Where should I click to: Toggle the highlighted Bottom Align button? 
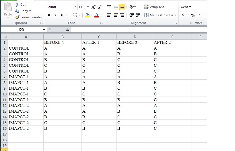tap(122, 7)
